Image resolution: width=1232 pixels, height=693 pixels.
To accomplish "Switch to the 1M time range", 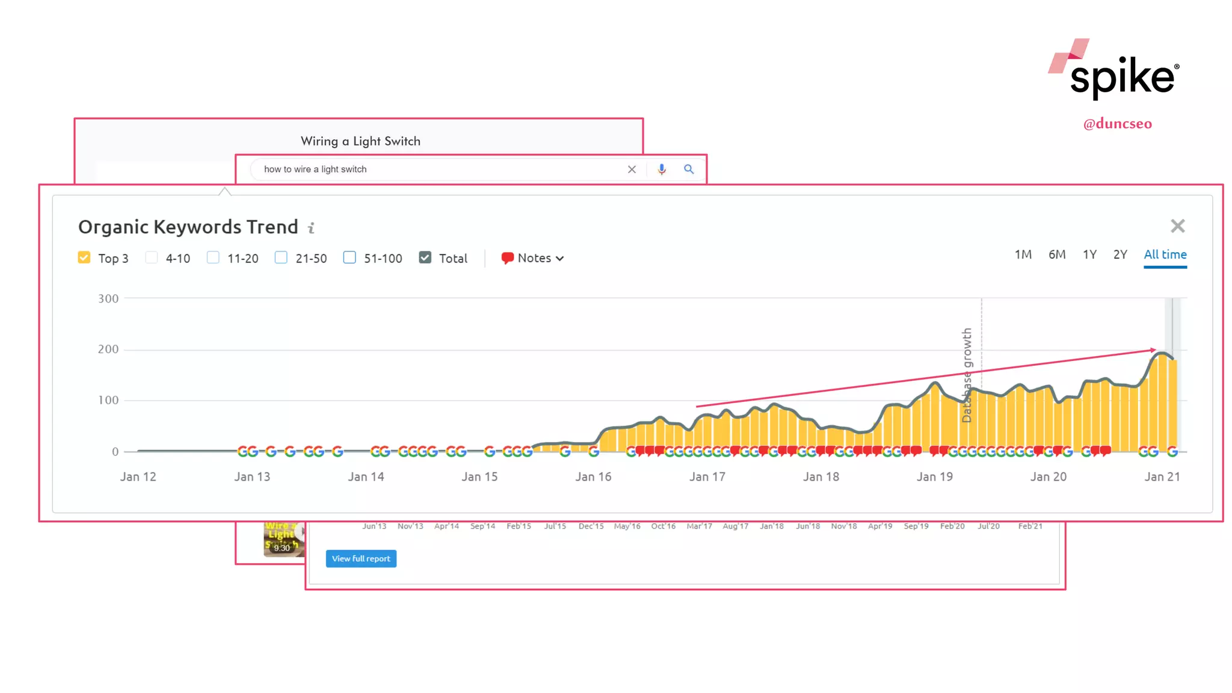I will point(1023,254).
